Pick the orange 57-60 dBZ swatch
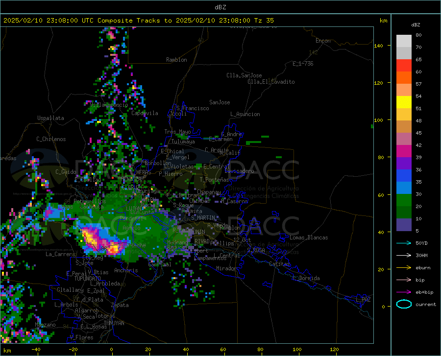This screenshot has width=441, height=356. click(x=404, y=78)
